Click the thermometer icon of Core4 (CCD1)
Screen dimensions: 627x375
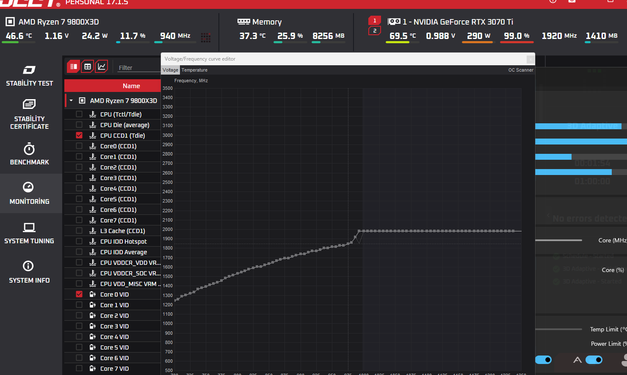[93, 189]
